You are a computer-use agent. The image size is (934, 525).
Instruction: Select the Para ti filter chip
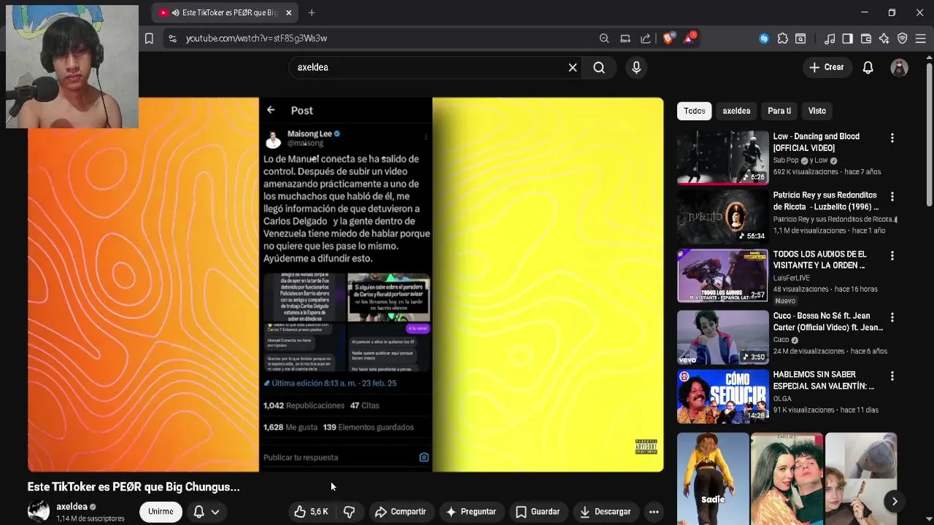[779, 111]
